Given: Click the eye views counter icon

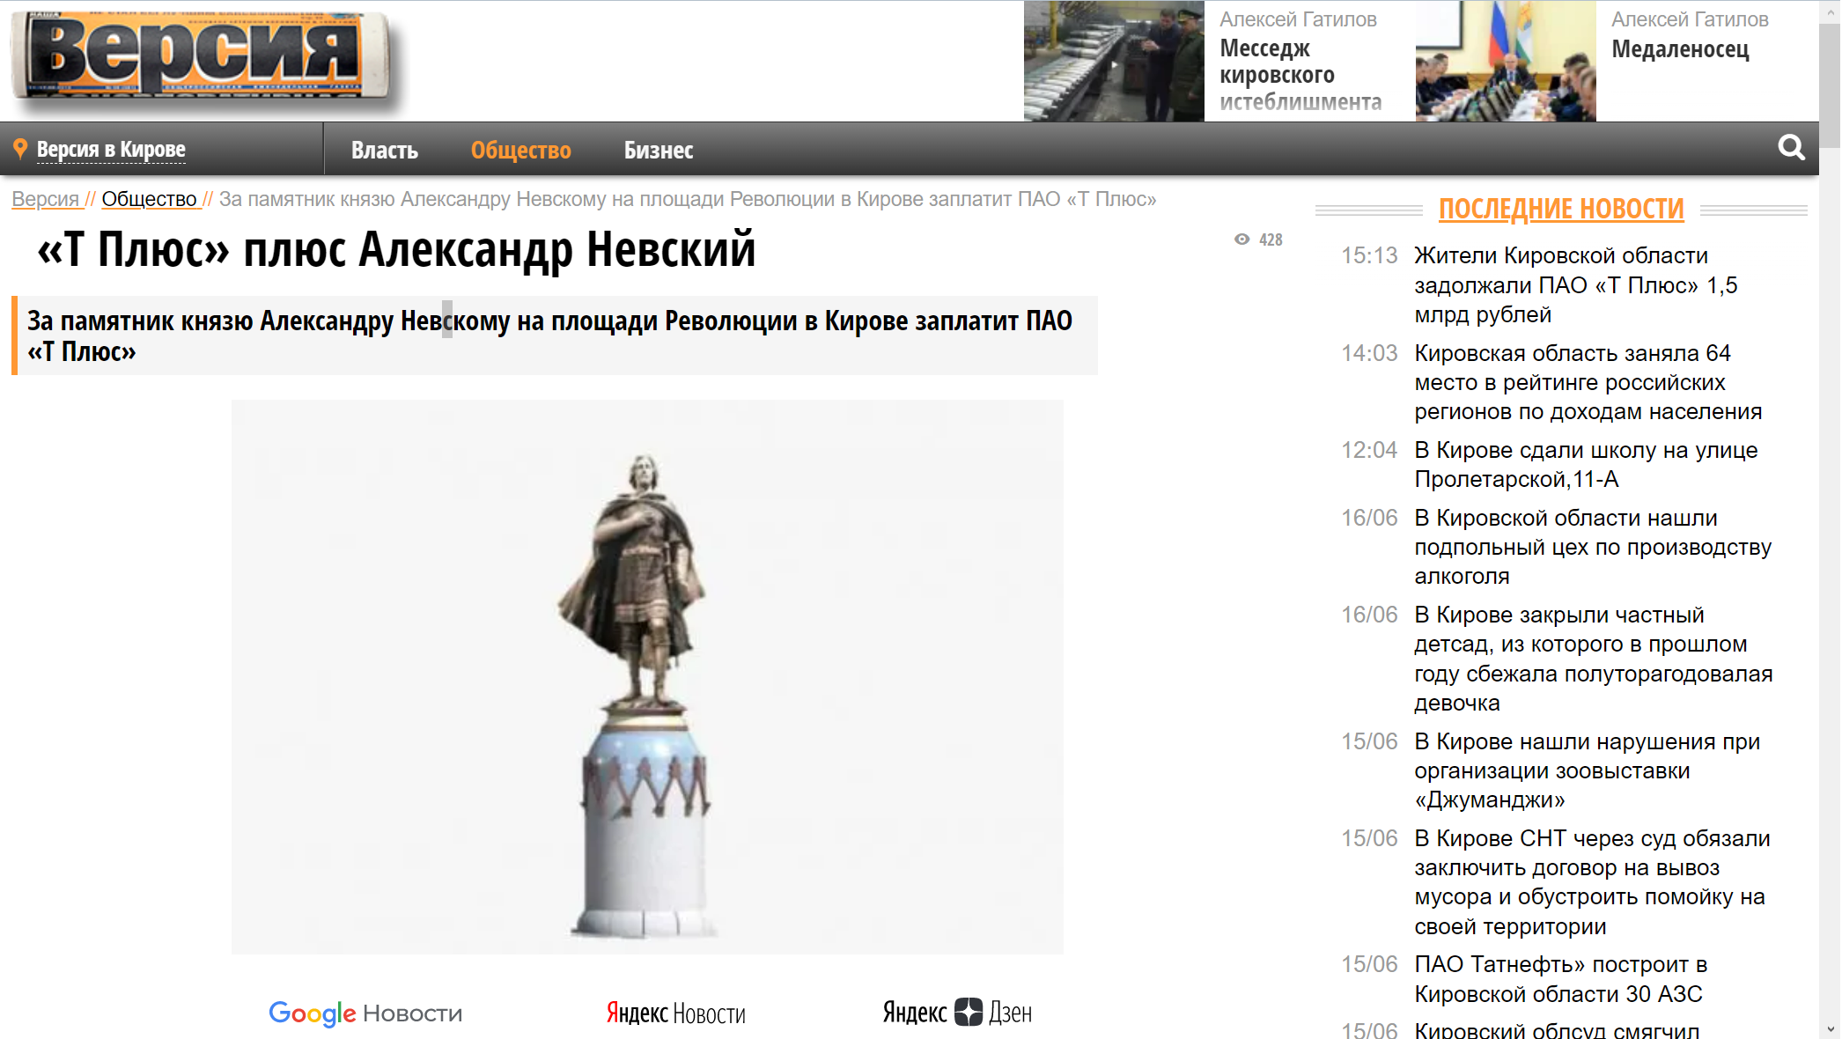Looking at the screenshot, I should (x=1242, y=239).
